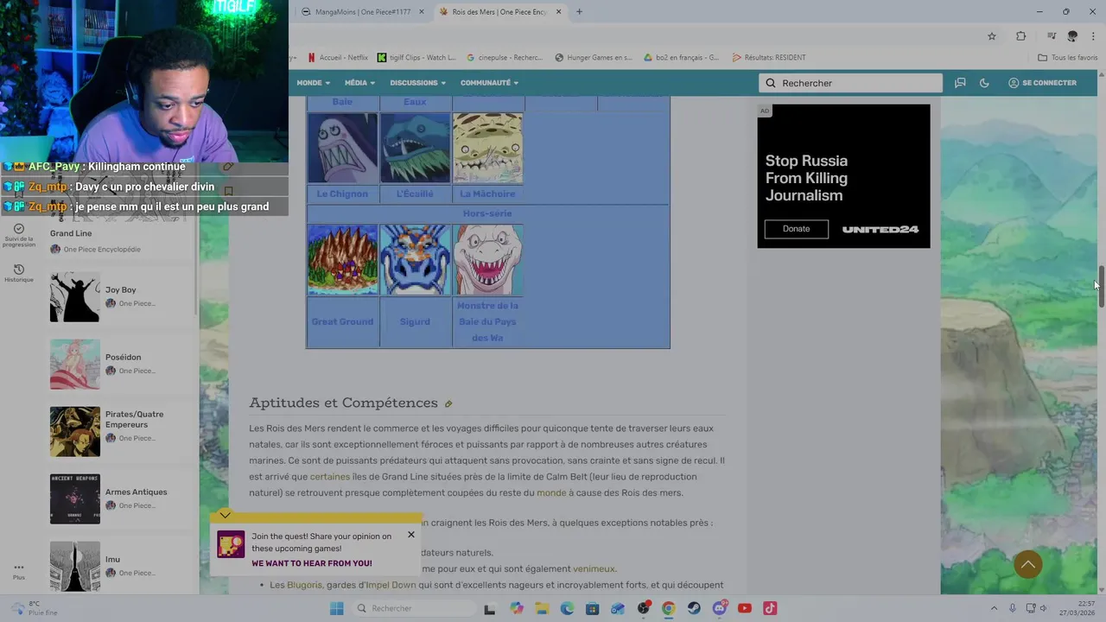
Task: Open the Plus sidebar menu
Action: tap(19, 572)
